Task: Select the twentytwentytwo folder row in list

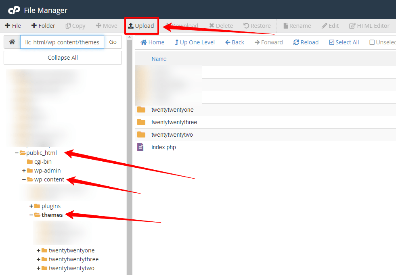Action: 266,135
